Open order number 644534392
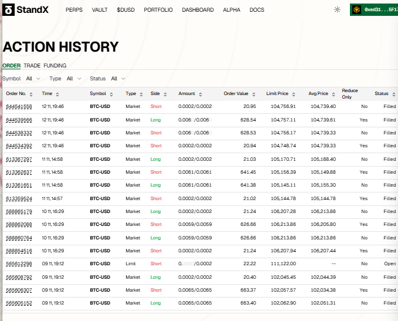Image resolution: width=398 pixels, height=321 pixels. (19, 146)
